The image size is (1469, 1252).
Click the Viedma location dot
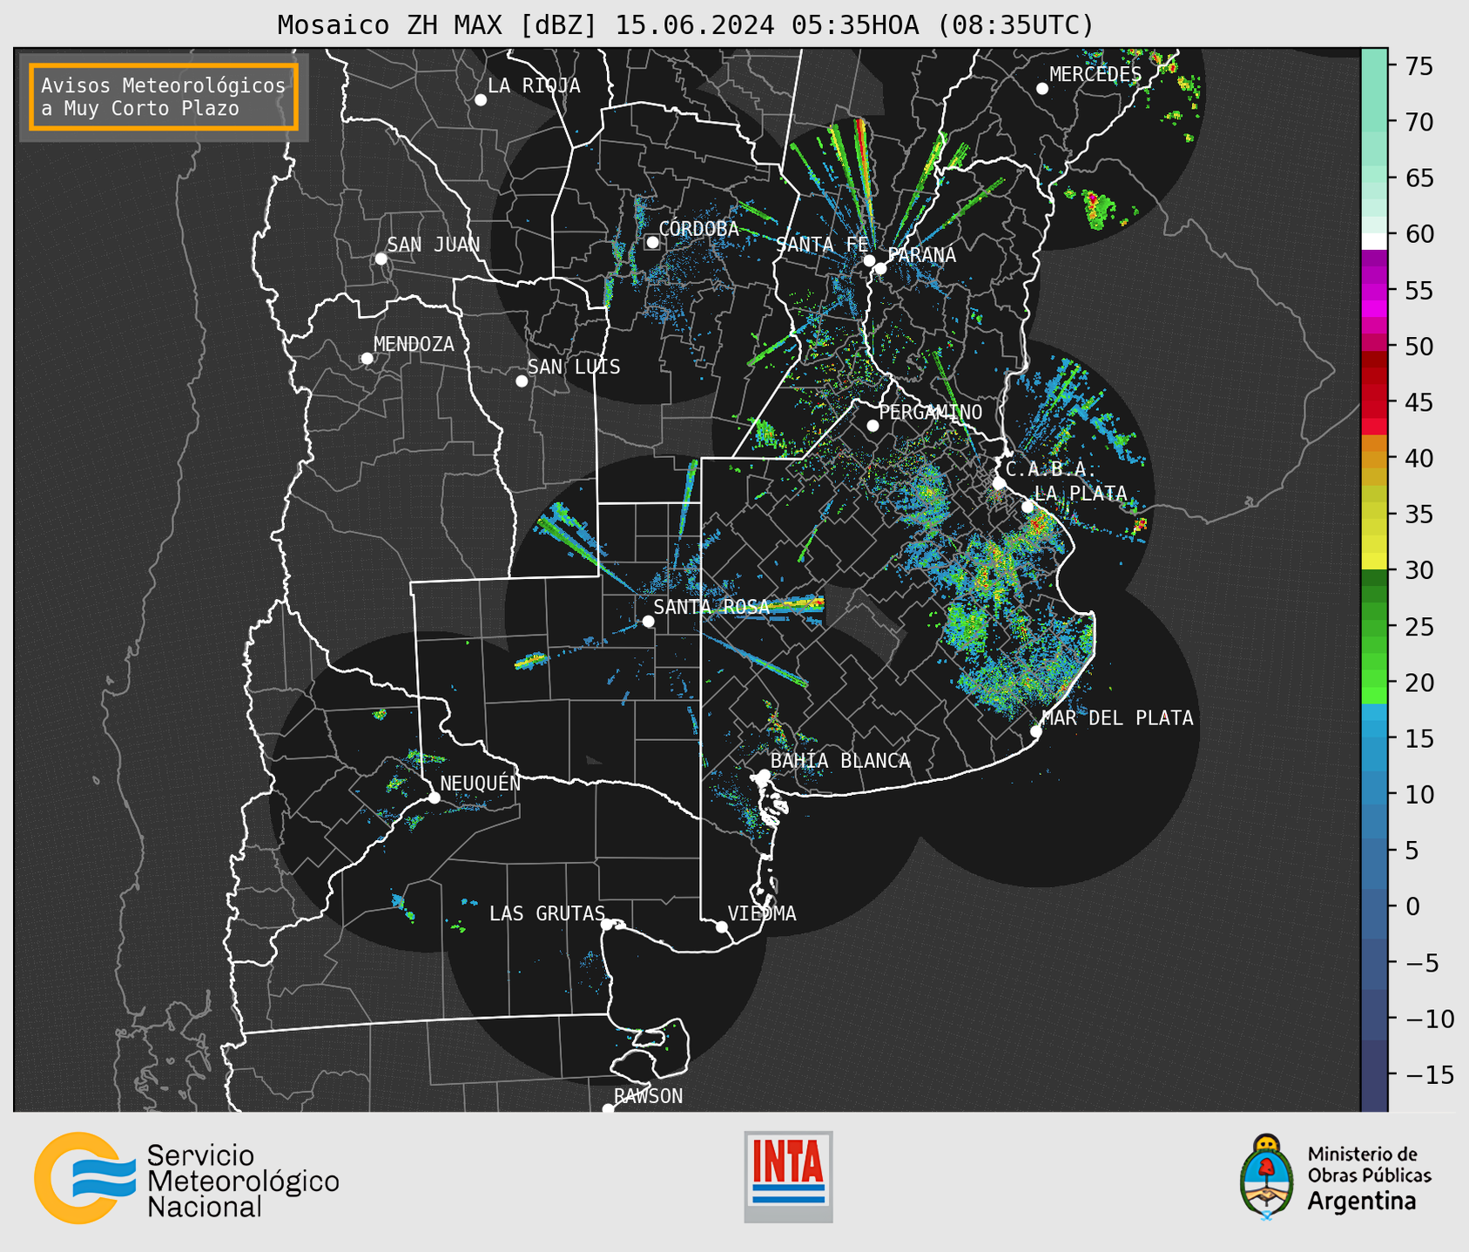722,927
